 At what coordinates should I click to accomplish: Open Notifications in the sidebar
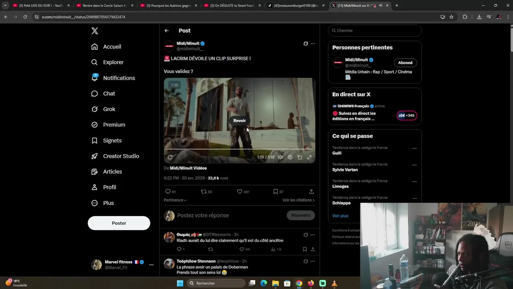click(113, 78)
